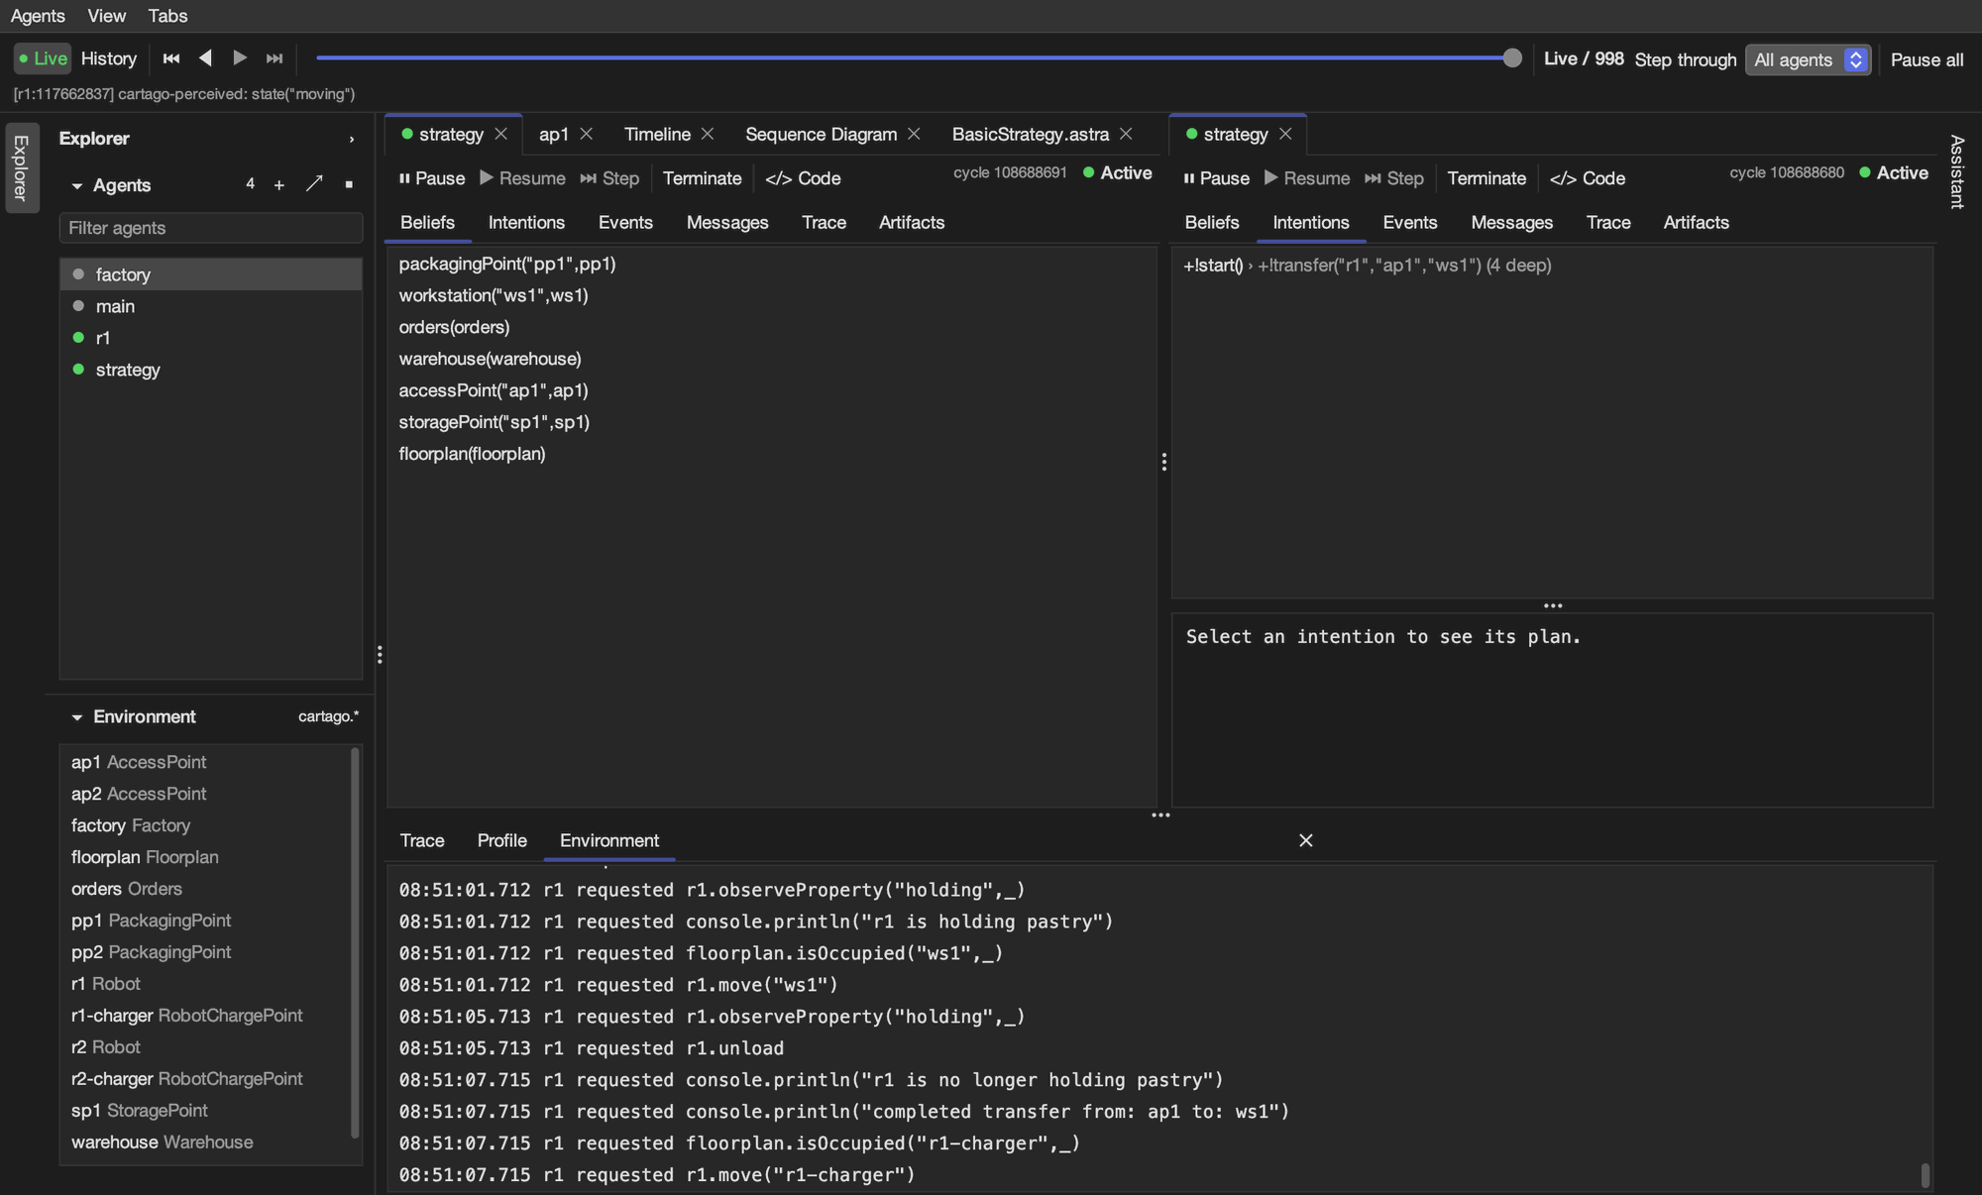
Task: Switch bottom panel to Trace tab
Action: [422, 841]
